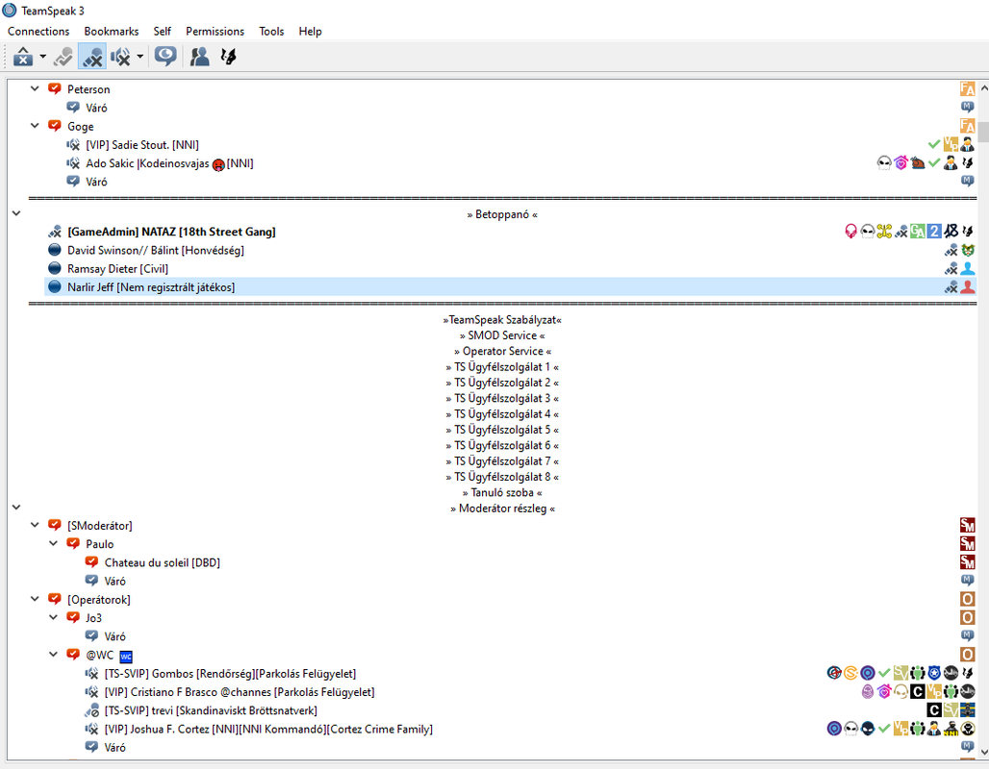Image resolution: width=989 pixels, height=769 pixels.
Task: Click the angry red emoji in Ado Sakic's name
Action: tap(218, 165)
